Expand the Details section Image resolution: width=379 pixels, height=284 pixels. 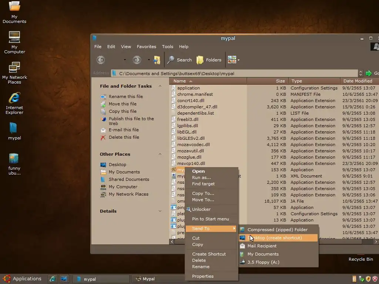pos(160,211)
